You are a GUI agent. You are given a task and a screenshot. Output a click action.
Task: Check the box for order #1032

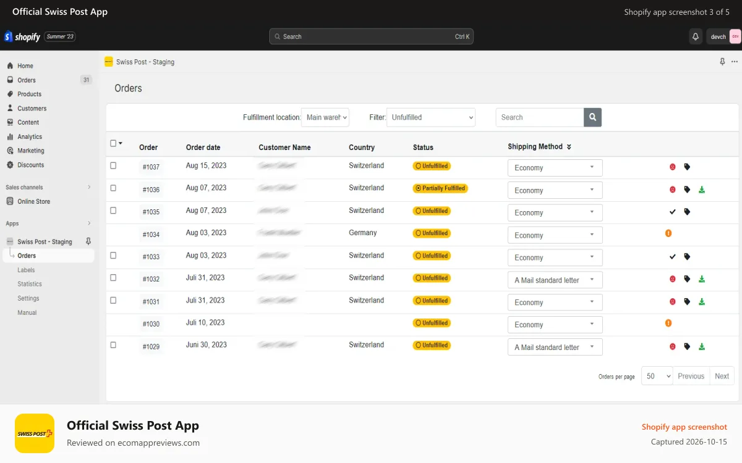113,277
